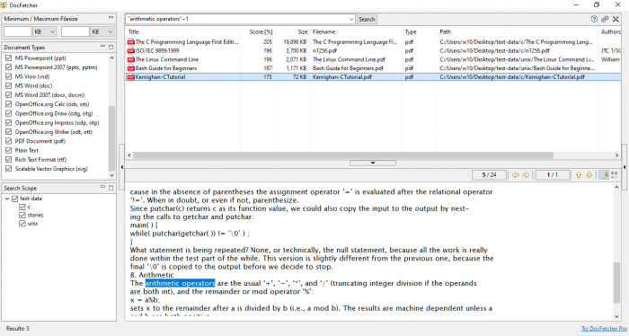
Task: Toggle the search term highlighting icon
Action: point(604,175)
